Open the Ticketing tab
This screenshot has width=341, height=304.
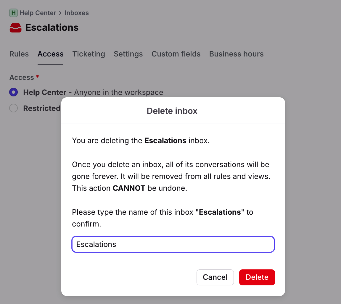(x=89, y=54)
